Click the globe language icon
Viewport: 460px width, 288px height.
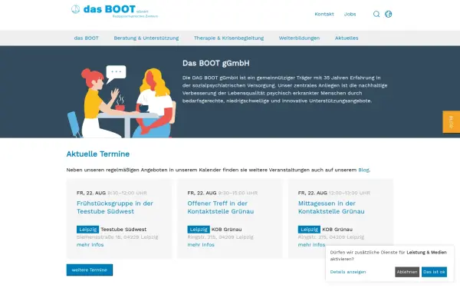[x=389, y=14]
